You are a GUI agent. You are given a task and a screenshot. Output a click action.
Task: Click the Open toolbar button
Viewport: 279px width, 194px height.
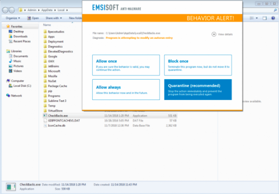click(33, 18)
